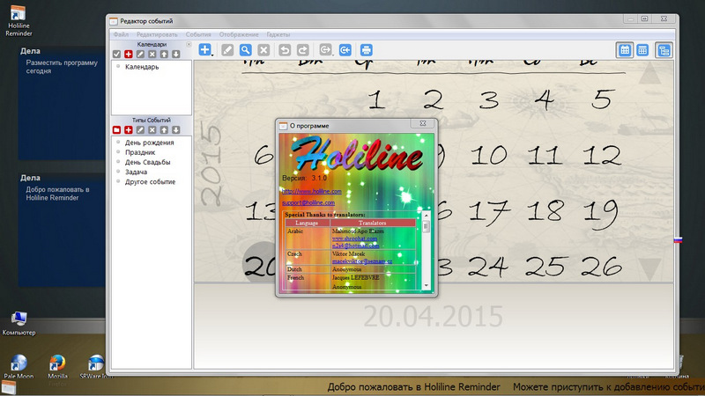The image size is (705, 396).
Task: Click Разместить программу сегодня task note
Action: click(x=62, y=67)
